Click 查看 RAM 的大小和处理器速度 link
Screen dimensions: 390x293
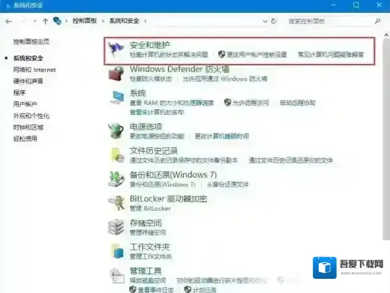coord(172,103)
